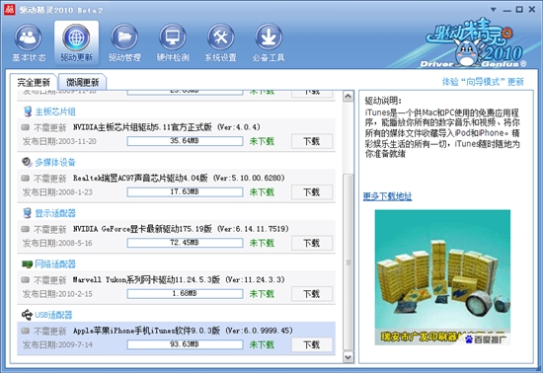
Task: Open title bar dropdown menu arrow
Action: [x=494, y=10]
